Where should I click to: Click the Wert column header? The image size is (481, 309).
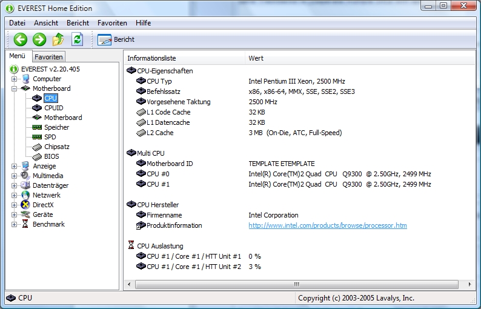point(359,58)
